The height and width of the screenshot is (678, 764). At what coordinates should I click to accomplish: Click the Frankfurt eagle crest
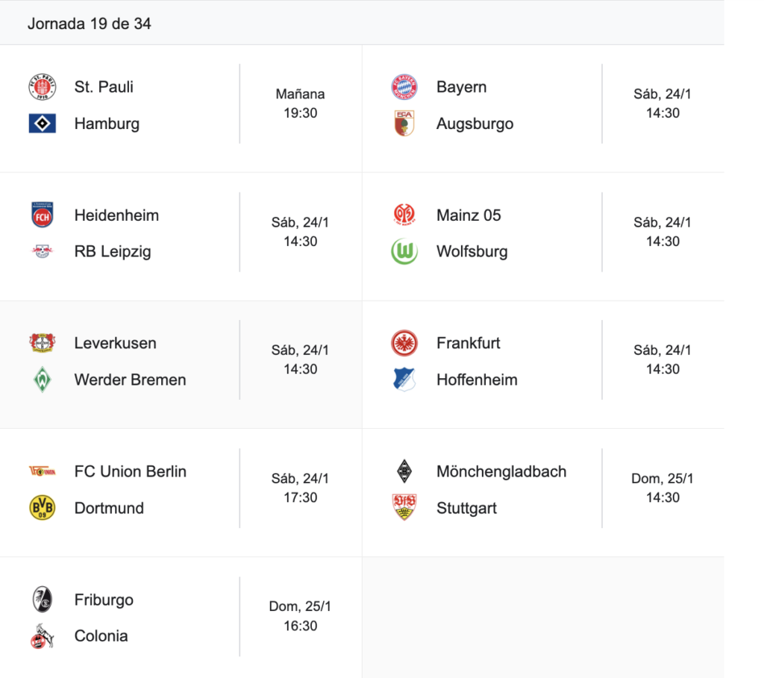(x=404, y=343)
